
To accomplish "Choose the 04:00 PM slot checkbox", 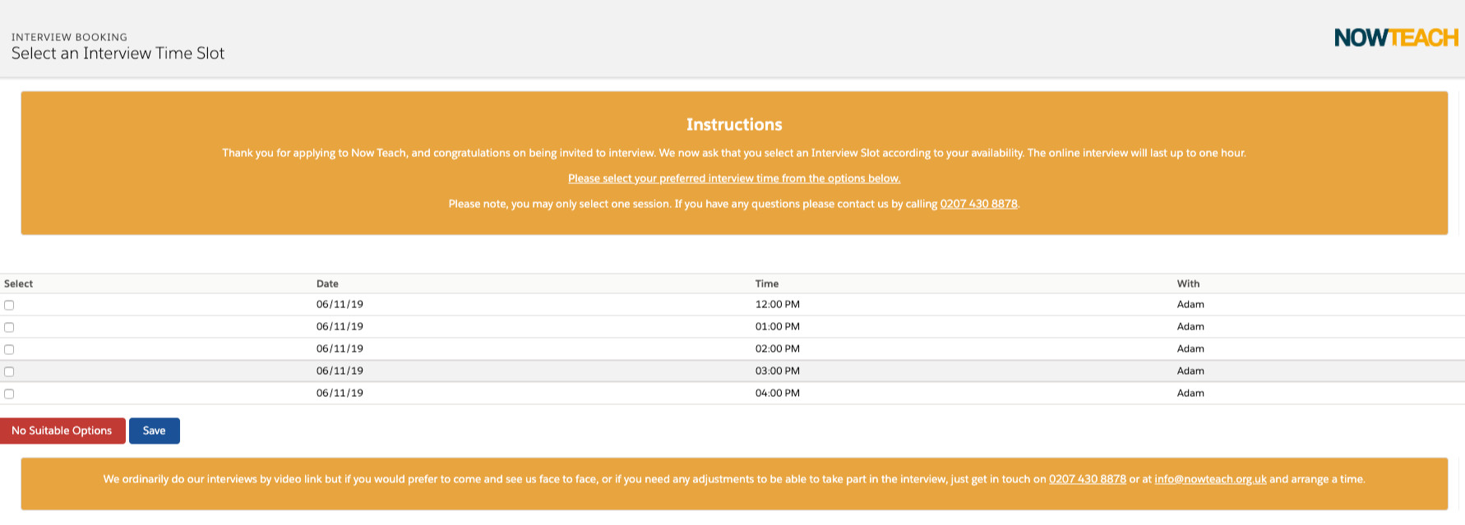I will coord(9,394).
